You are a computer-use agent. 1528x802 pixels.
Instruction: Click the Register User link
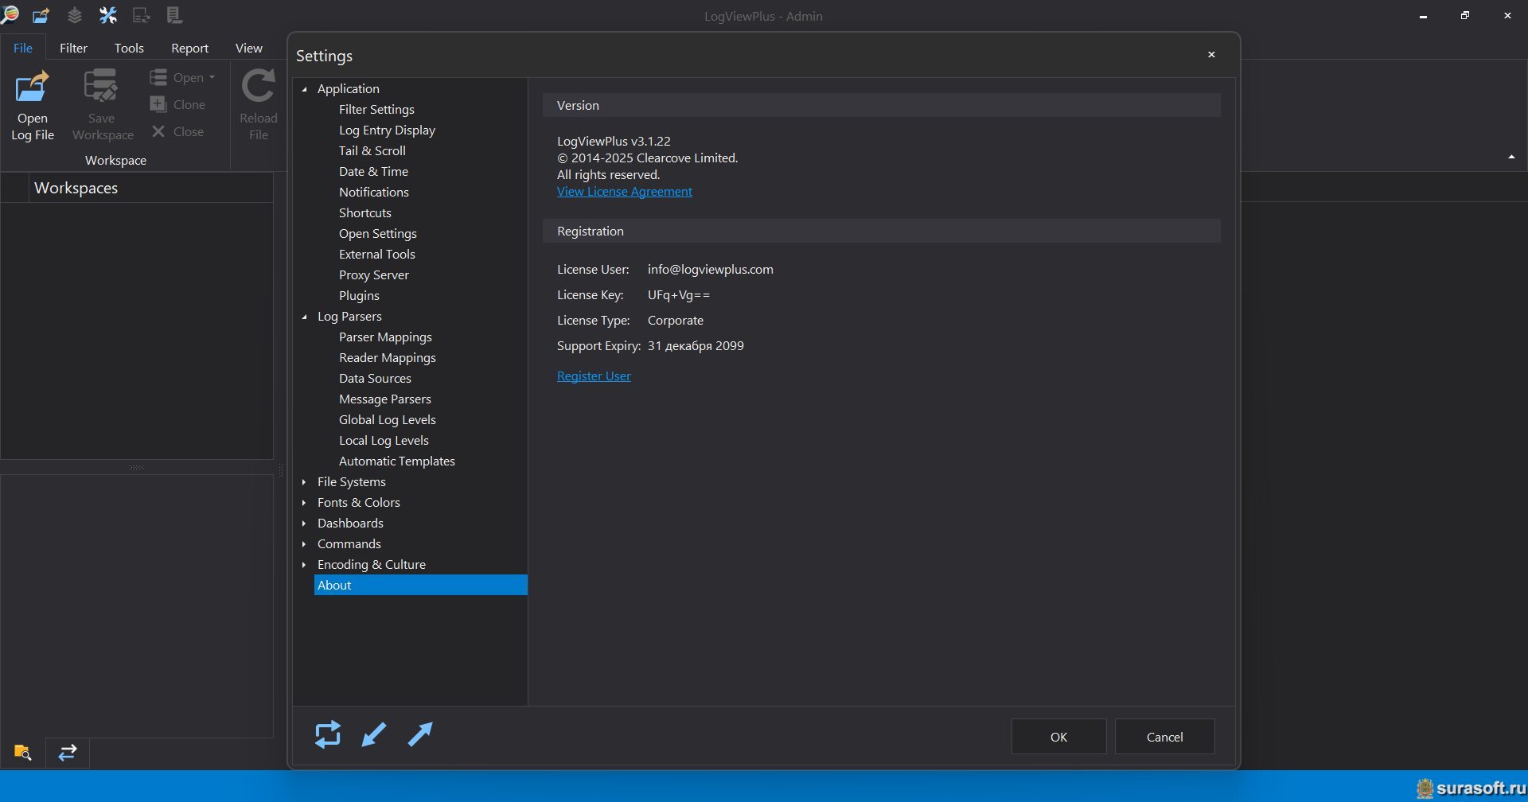click(594, 376)
